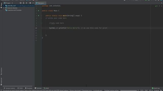Open the line separator CRLF selector
163x91 pixels.
146,90
